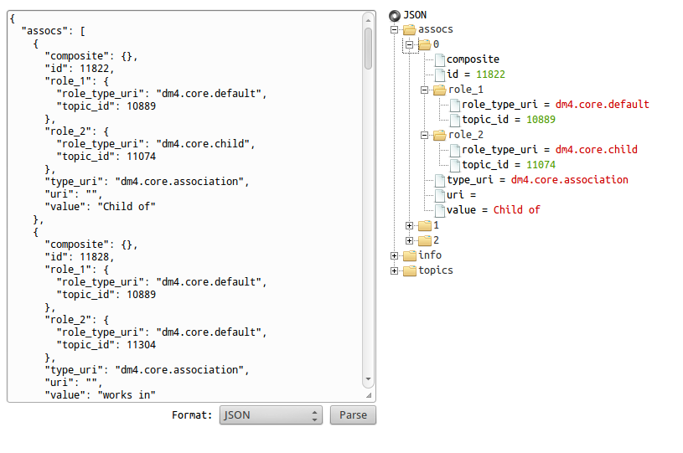Viewport: 683px width, 453px height.
Task: Click the info folder icon
Action: [410, 255]
